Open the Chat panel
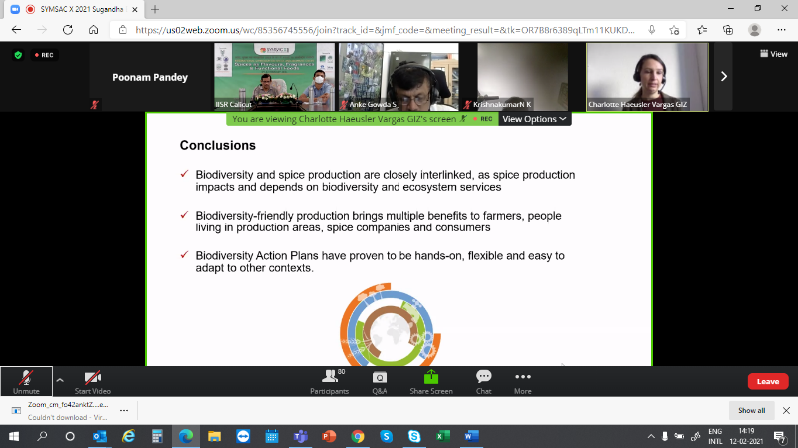 [x=484, y=381]
